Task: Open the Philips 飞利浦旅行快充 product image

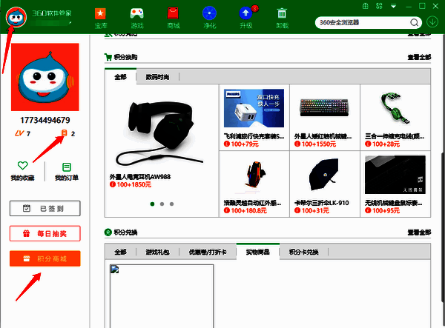Action: (x=254, y=108)
